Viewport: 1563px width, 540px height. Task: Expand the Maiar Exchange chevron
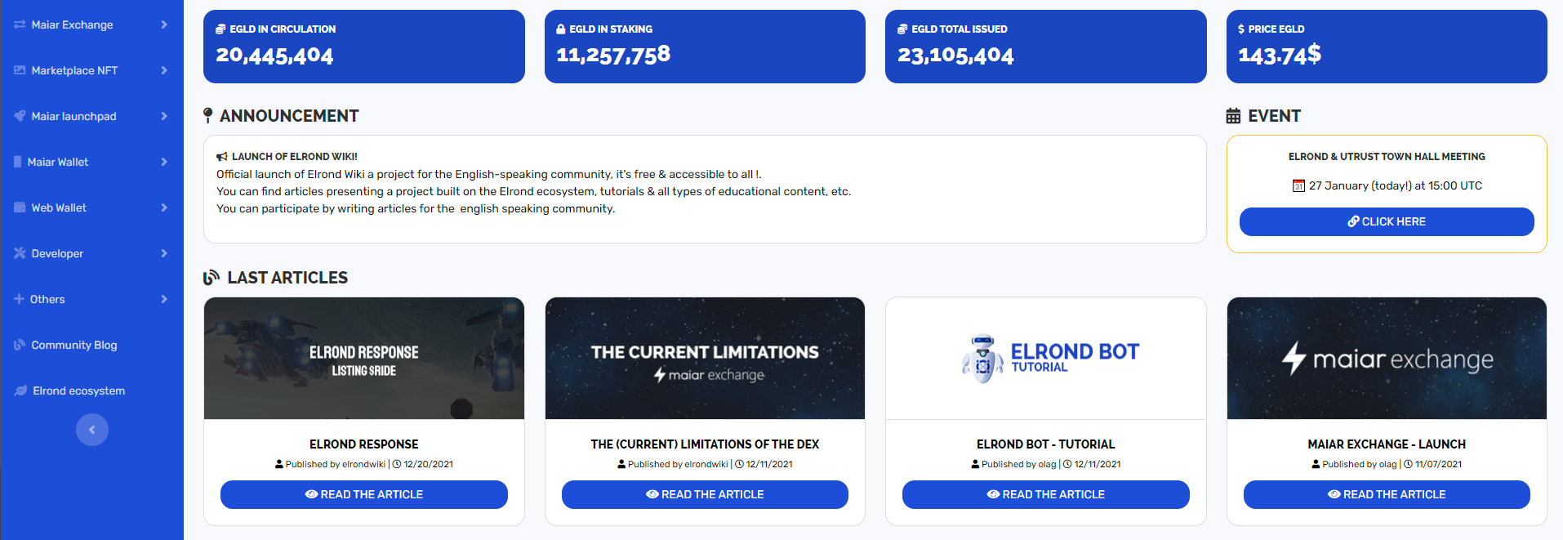pos(164,25)
